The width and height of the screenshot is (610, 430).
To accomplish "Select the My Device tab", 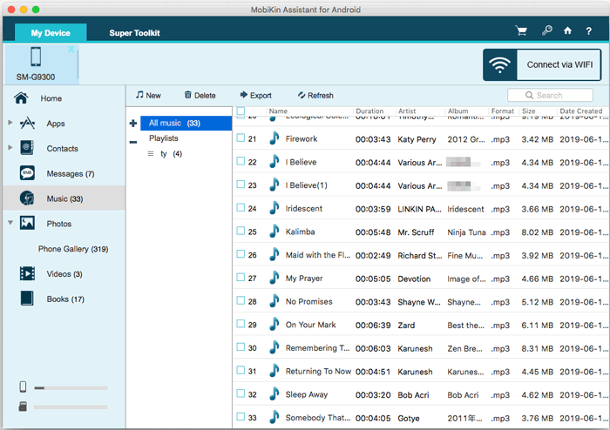I will (51, 32).
